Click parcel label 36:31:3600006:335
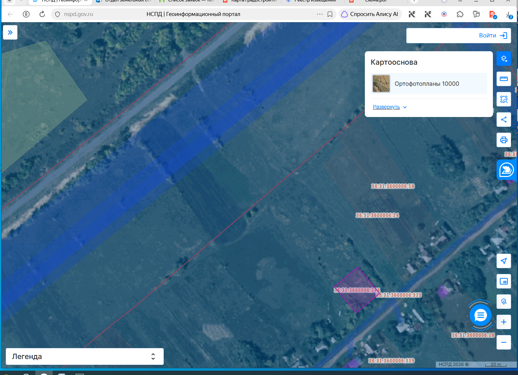This screenshot has width=518, height=375. [399, 295]
